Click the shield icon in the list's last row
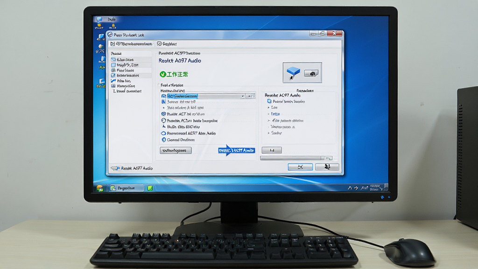Screen dimensions: 478x269 click(x=164, y=140)
